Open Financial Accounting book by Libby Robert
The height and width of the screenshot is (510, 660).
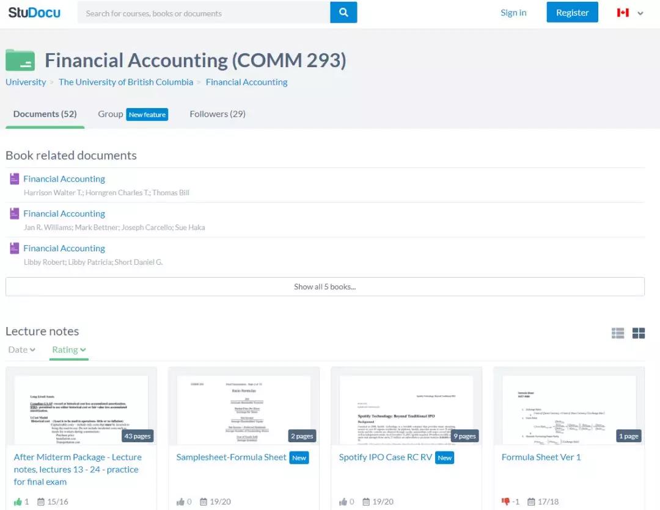(x=64, y=248)
